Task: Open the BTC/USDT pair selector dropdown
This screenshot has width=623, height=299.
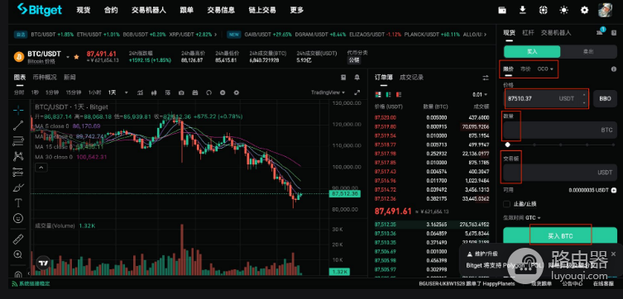Action: (x=68, y=57)
